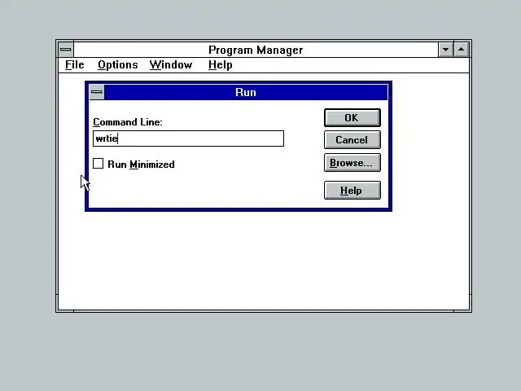521x391 pixels.
Task: Open the File menu in Program Manager
Action: (74, 65)
